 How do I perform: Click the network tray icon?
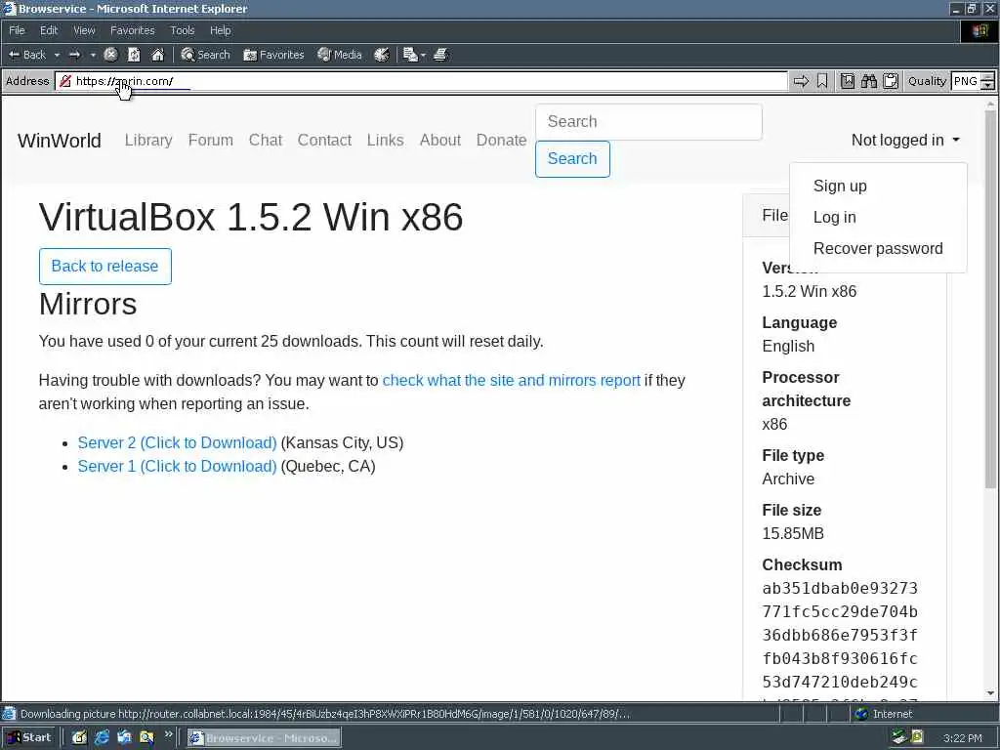898,738
